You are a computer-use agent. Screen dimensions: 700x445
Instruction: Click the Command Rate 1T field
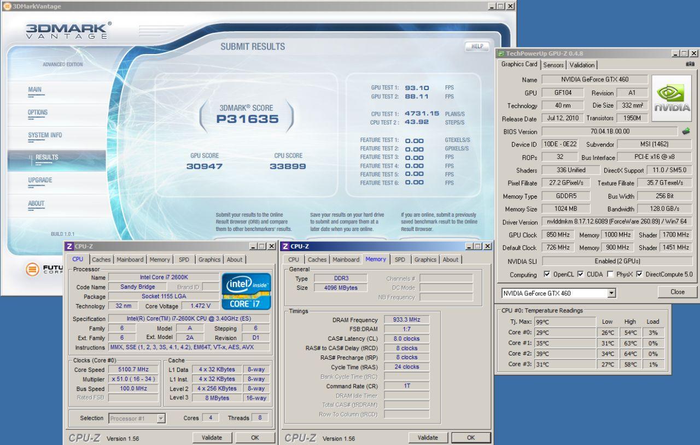(x=406, y=386)
